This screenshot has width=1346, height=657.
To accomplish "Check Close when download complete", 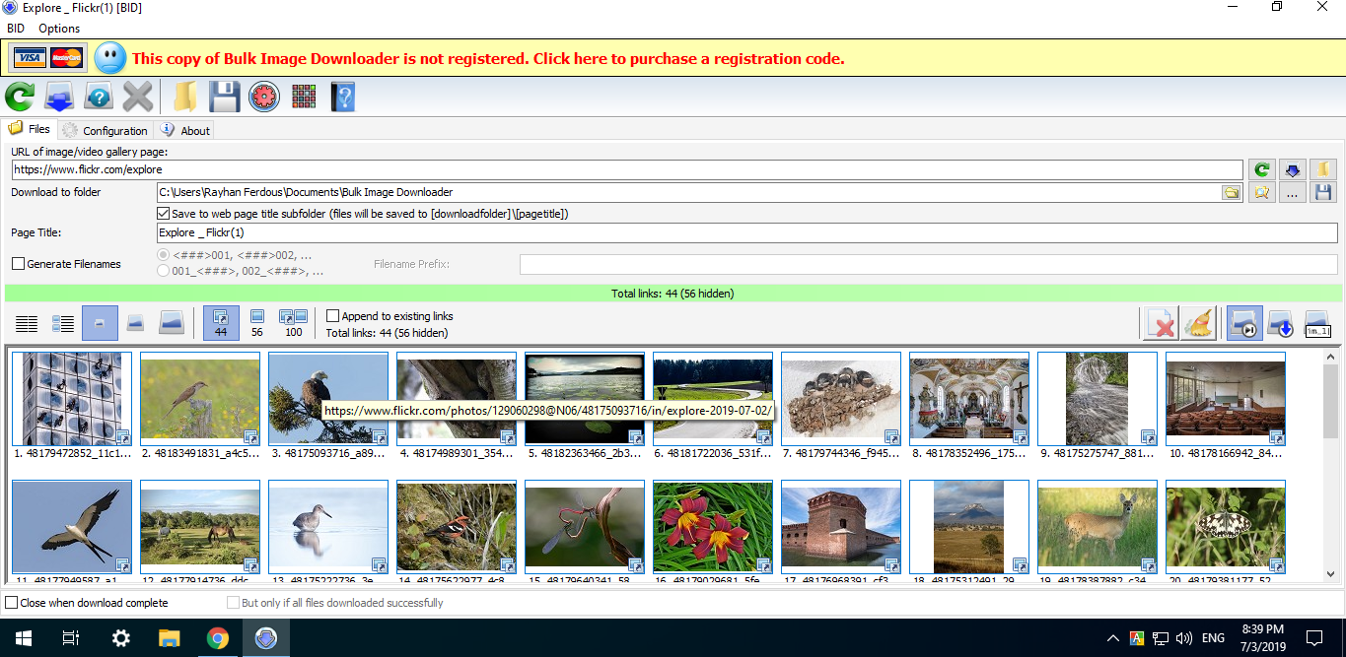I will (x=12, y=603).
